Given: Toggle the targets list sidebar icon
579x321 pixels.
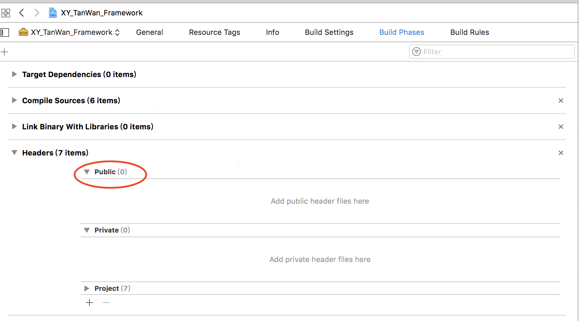Looking at the screenshot, I should click(5, 33).
